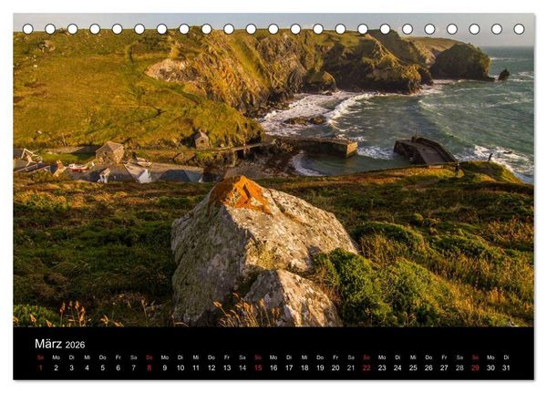Click date 10 in the calendar row
This screenshot has width=547, height=393.
tap(181, 367)
